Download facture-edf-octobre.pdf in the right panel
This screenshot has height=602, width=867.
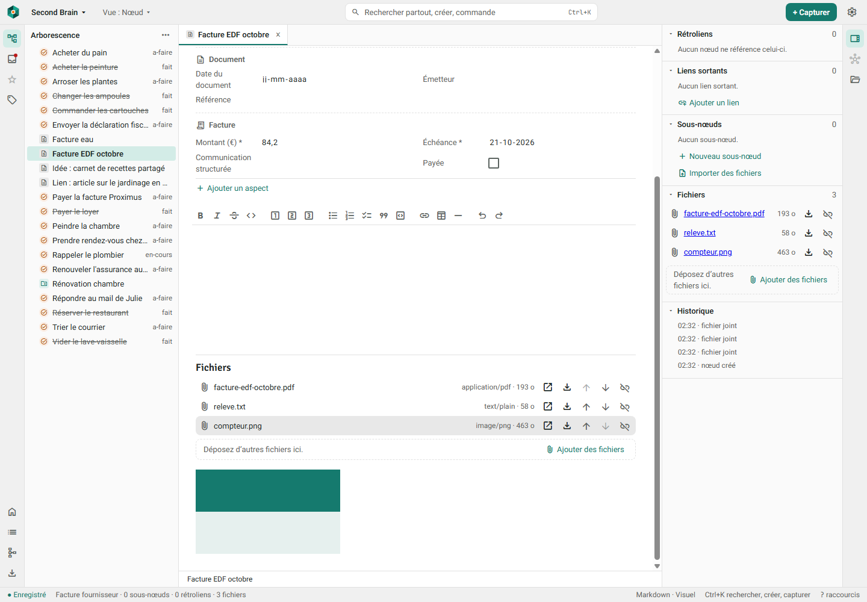point(809,214)
